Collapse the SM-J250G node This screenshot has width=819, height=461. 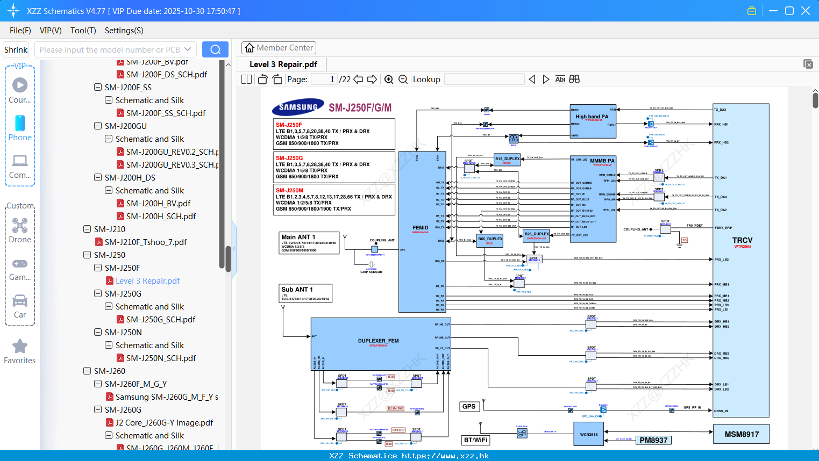pyautogui.click(x=98, y=293)
